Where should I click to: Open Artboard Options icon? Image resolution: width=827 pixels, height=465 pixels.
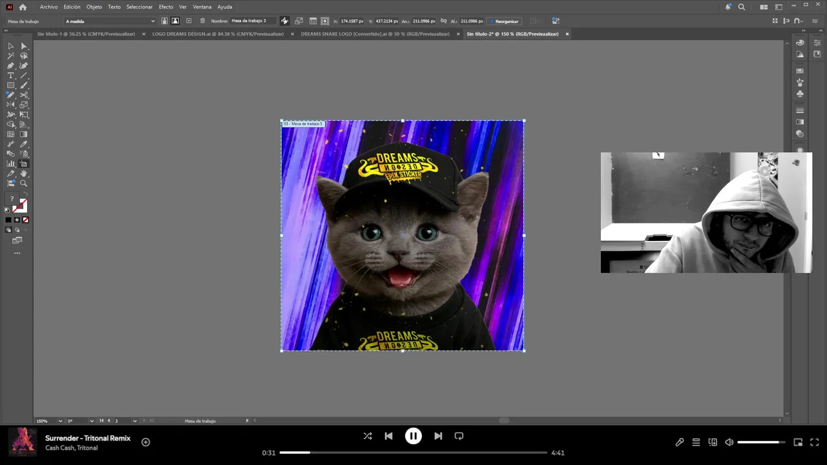tap(313, 21)
